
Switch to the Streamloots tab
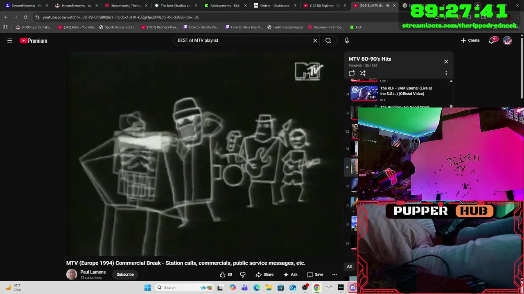coord(125,6)
